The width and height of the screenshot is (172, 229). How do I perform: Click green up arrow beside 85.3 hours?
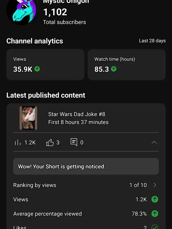pyautogui.click(x=114, y=69)
